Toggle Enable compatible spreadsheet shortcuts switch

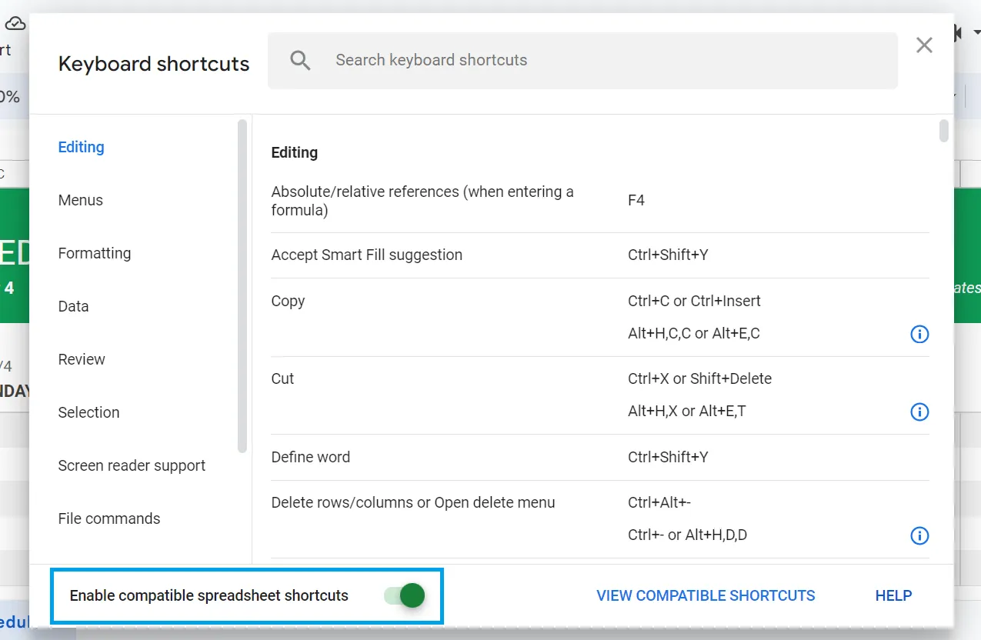(x=405, y=595)
